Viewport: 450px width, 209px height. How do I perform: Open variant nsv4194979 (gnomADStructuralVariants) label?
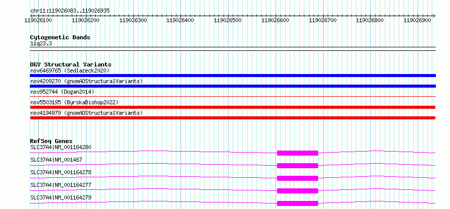pos(86,113)
